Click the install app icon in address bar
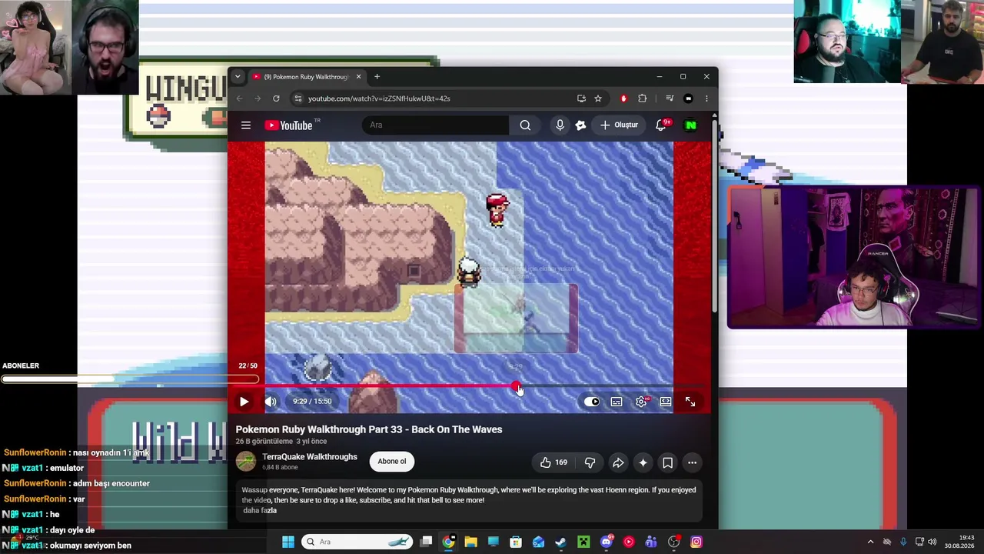 coord(581,98)
